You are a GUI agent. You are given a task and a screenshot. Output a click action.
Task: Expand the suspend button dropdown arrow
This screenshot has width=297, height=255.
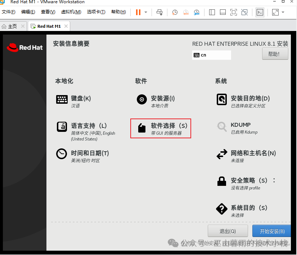tap(146, 12)
